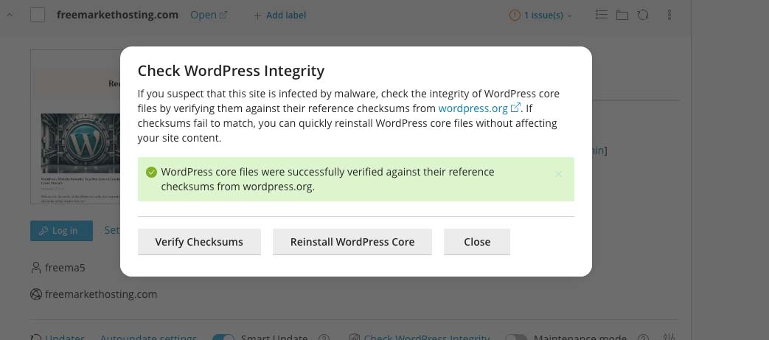
Task: Collapse the freemarkethosting.com site row
Action: pyautogui.click(x=10, y=15)
